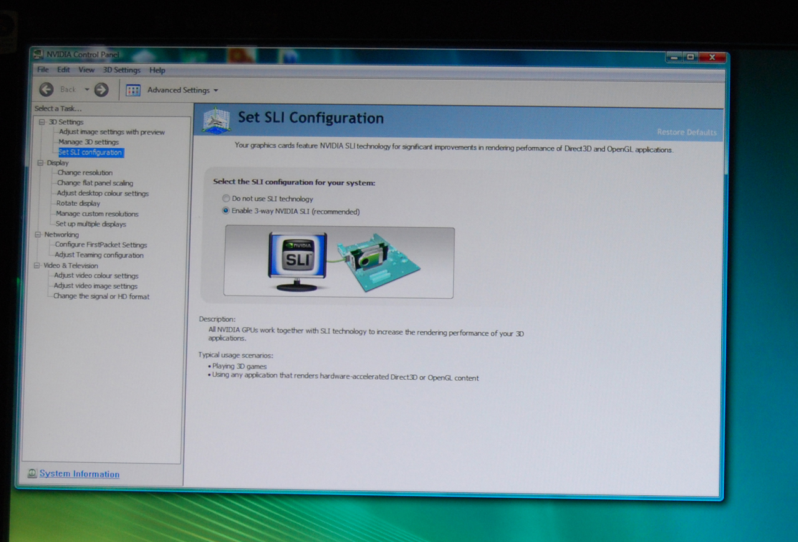This screenshot has height=542, width=798.
Task: Click the Back arrow button
Action: [x=47, y=90]
